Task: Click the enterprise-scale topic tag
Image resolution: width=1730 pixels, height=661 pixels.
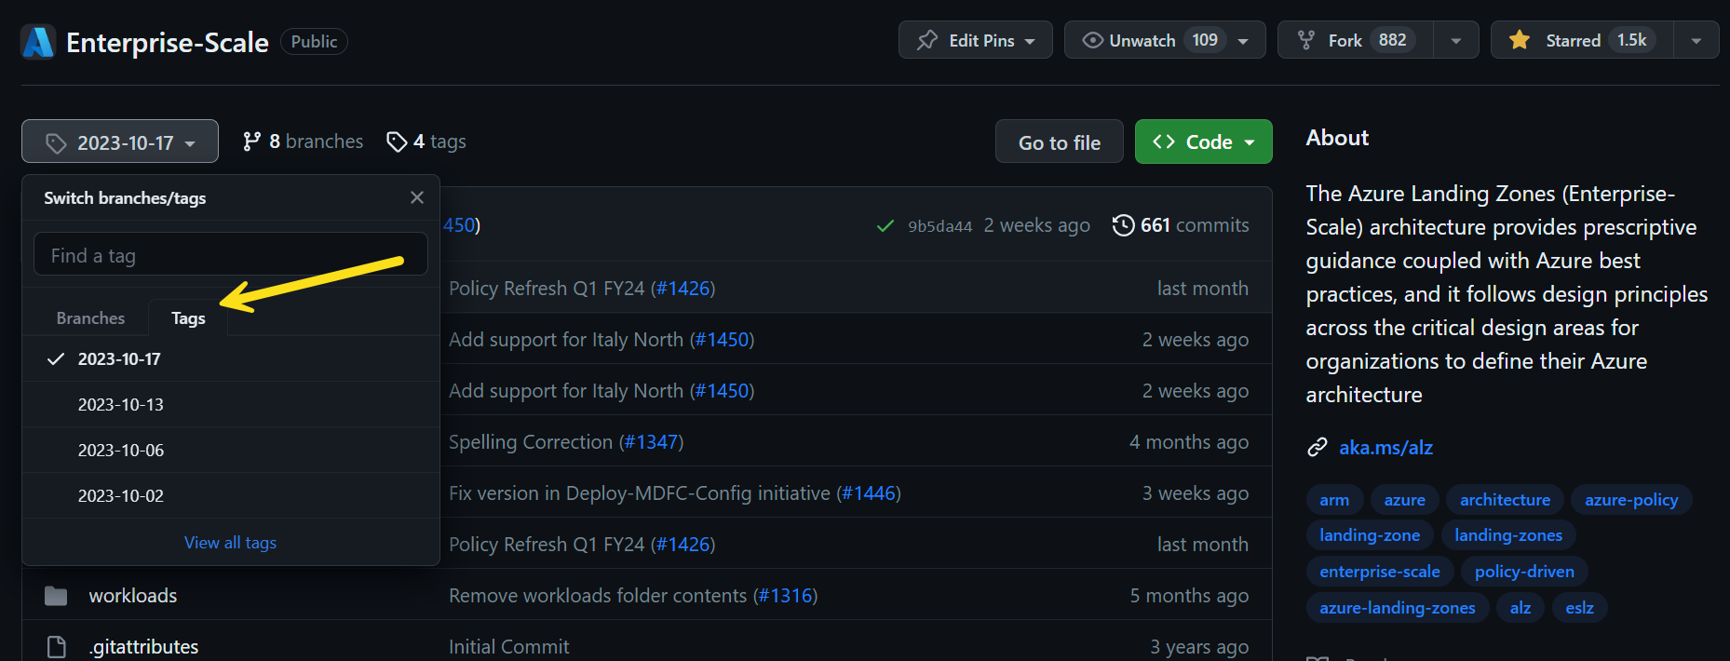Action: (1380, 572)
